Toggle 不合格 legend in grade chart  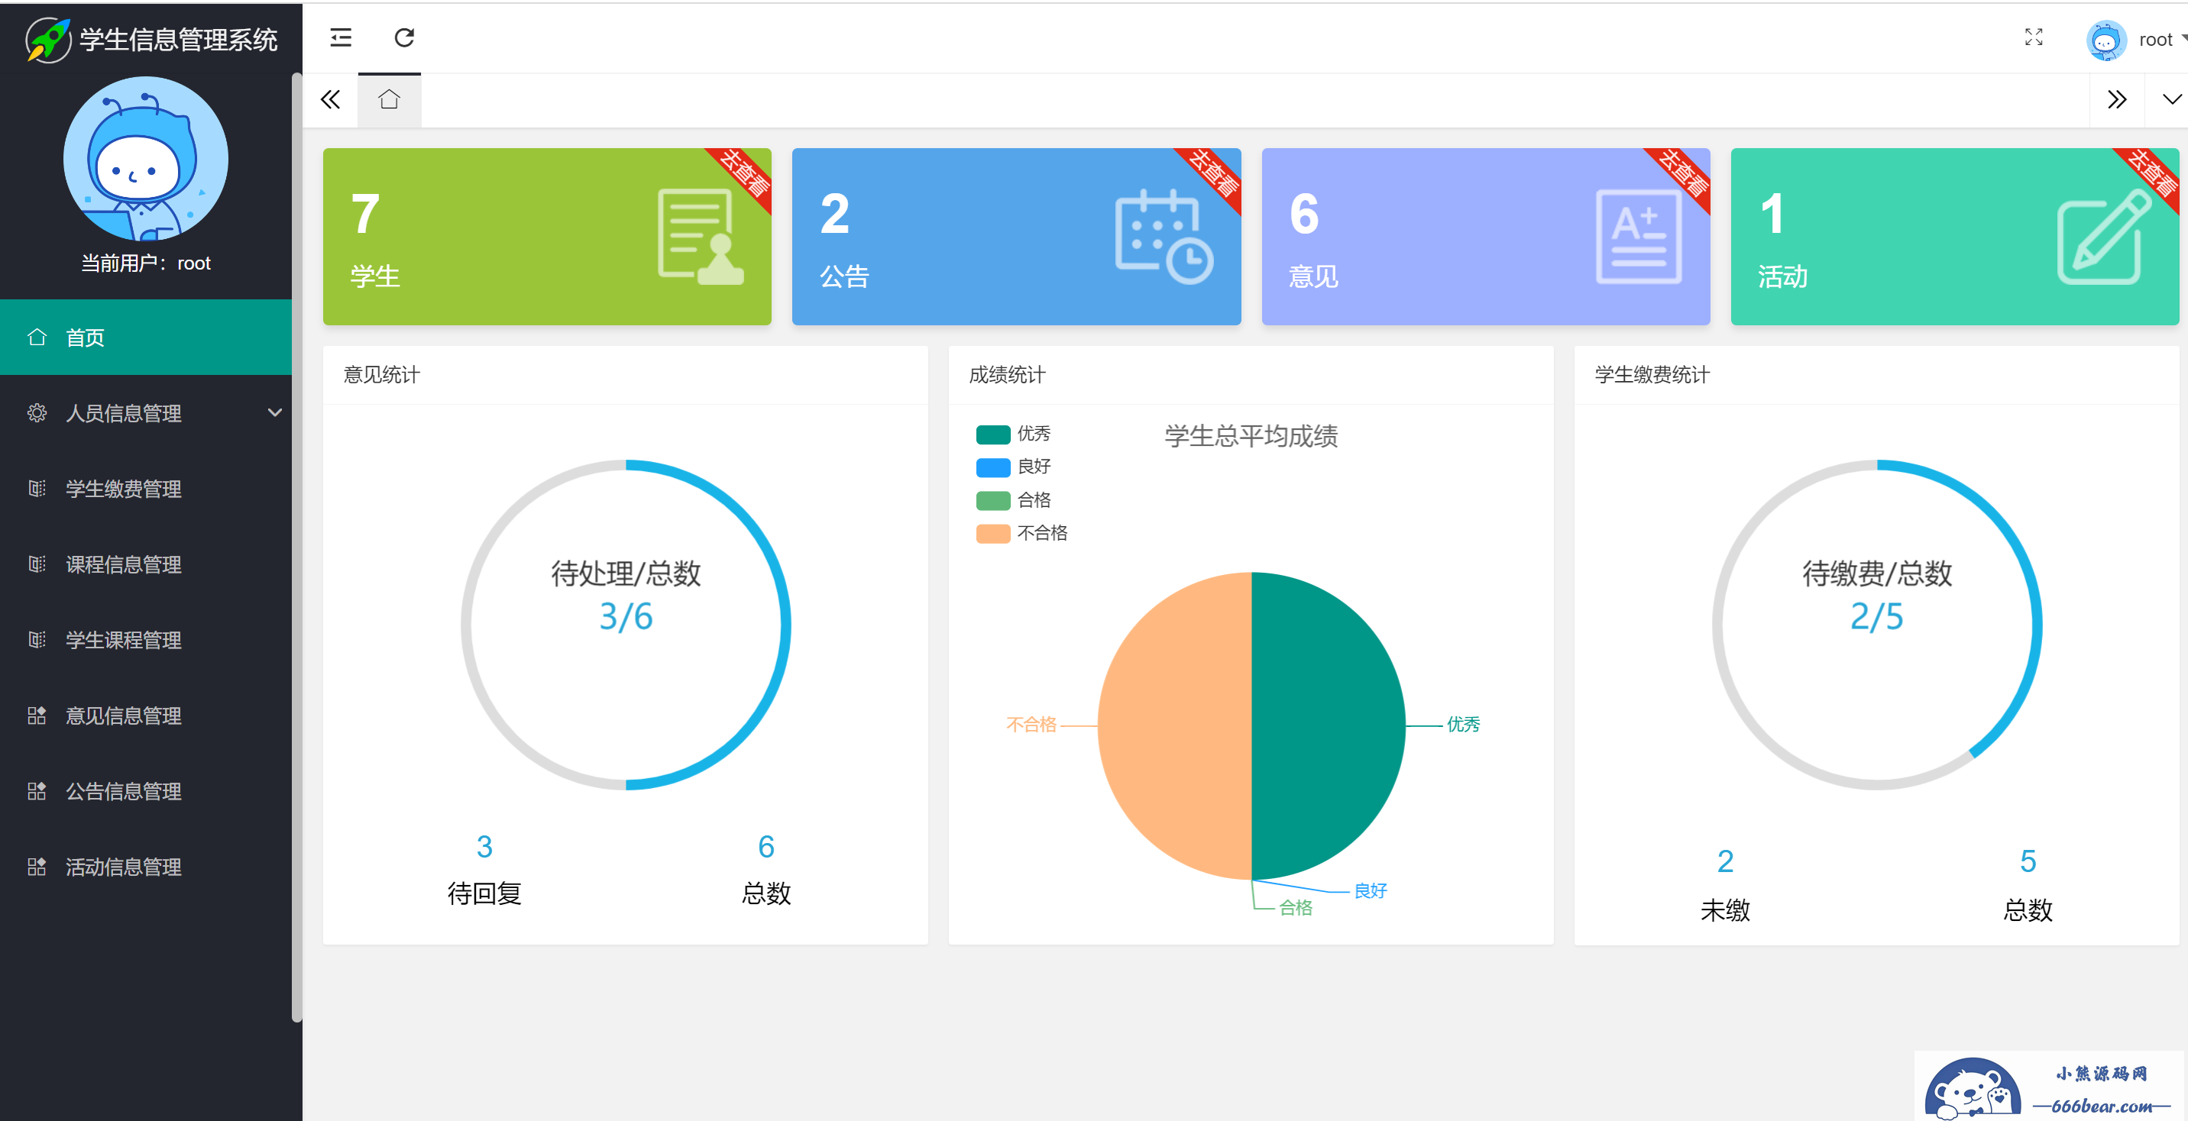pos(1021,533)
